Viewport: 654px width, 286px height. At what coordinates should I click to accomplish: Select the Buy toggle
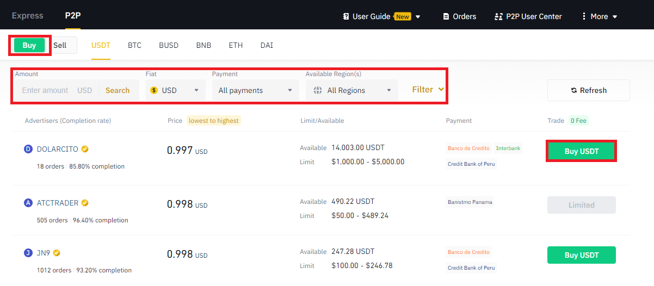tap(29, 45)
